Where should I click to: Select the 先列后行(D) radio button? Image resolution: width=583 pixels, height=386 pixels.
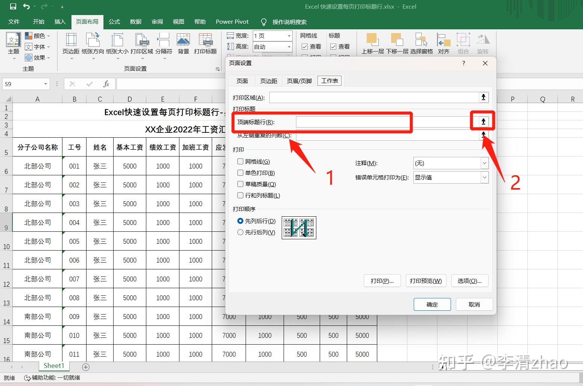point(240,221)
